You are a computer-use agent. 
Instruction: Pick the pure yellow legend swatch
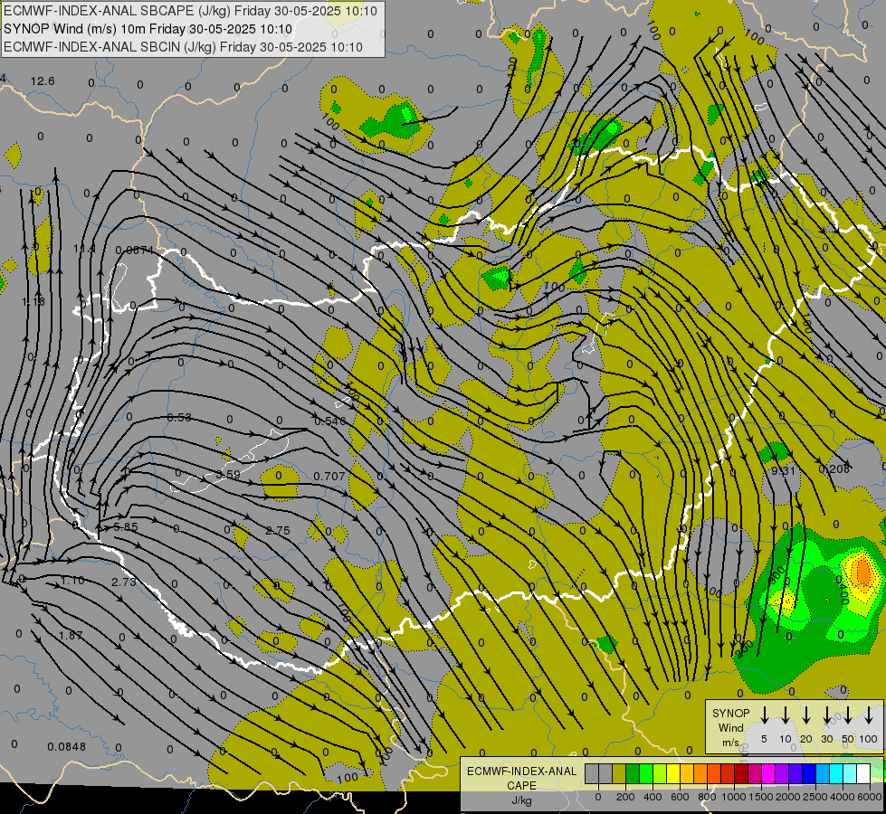point(673,774)
